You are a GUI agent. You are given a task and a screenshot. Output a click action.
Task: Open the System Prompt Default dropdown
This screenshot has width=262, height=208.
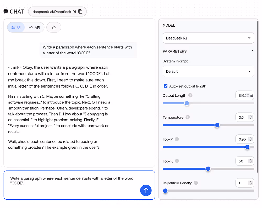208,71
